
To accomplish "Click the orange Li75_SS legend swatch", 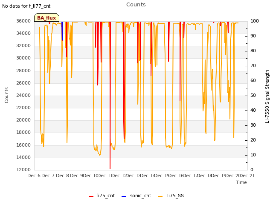I will pyautogui.click(x=160, y=196).
